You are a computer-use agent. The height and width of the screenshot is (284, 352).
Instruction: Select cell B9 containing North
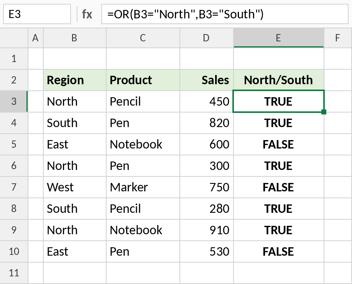tap(74, 230)
